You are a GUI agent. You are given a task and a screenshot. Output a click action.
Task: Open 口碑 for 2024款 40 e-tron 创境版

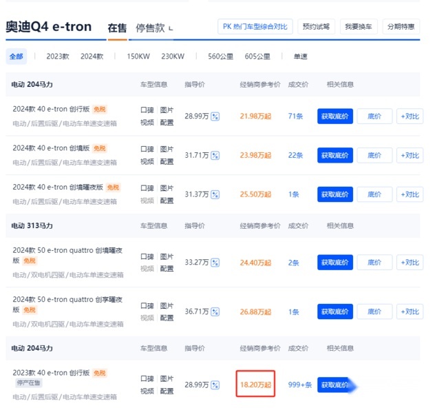point(147,150)
